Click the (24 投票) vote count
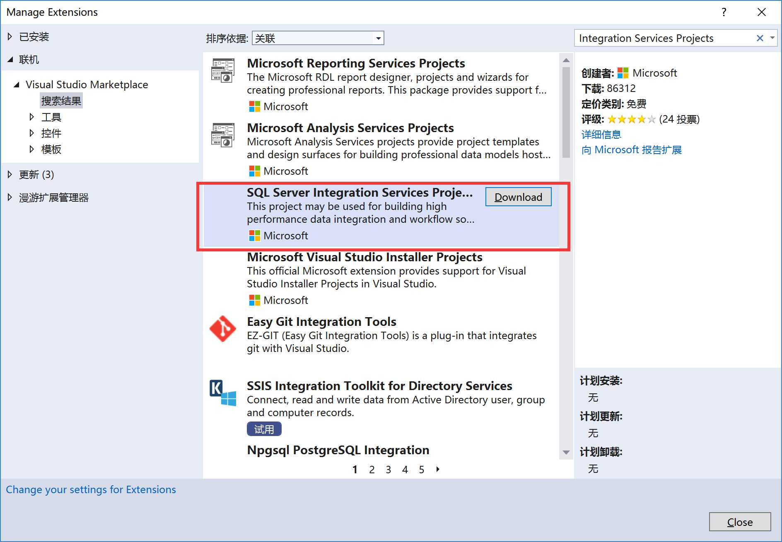 (x=679, y=119)
